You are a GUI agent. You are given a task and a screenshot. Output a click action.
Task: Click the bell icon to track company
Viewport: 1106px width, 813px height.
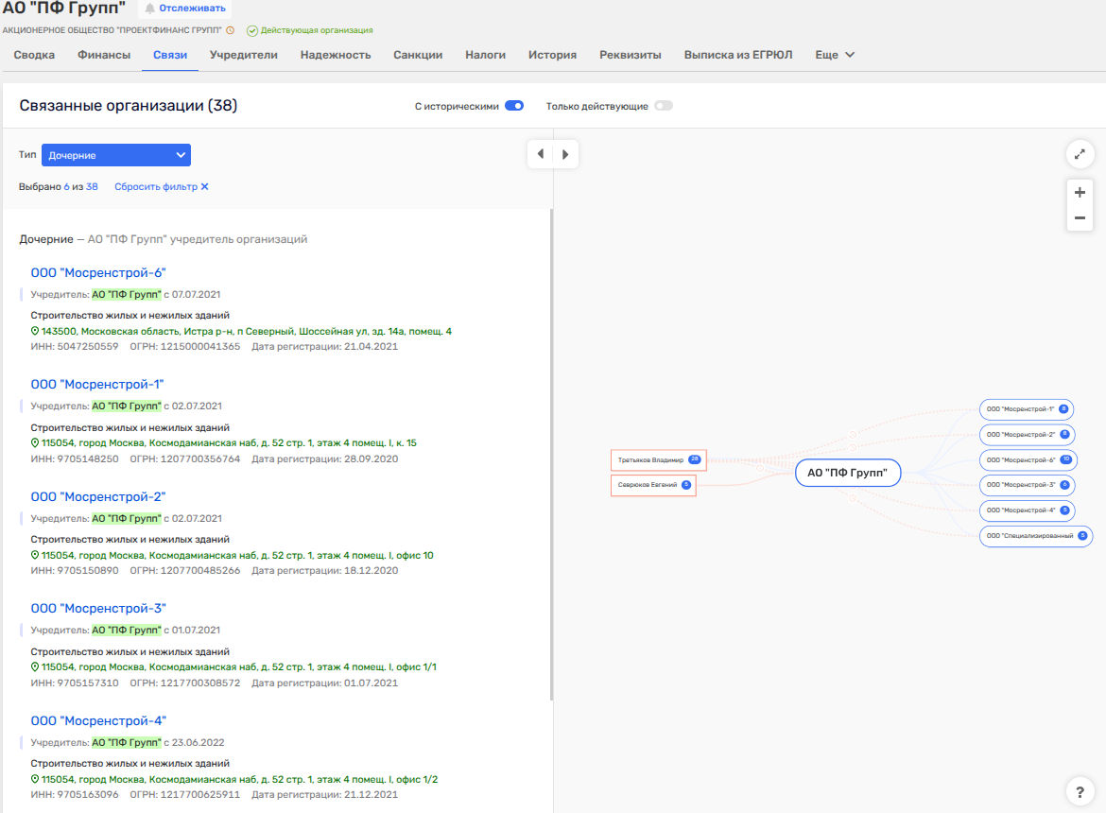point(150,9)
